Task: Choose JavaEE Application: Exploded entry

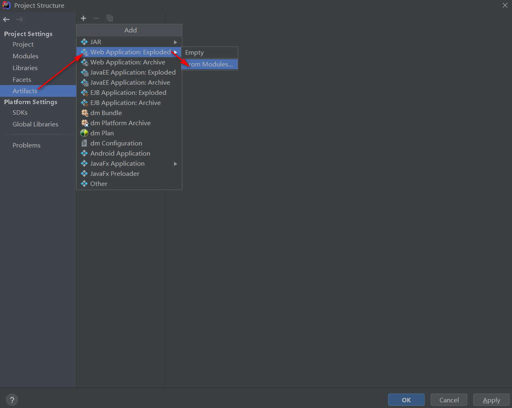Action: coord(129,73)
